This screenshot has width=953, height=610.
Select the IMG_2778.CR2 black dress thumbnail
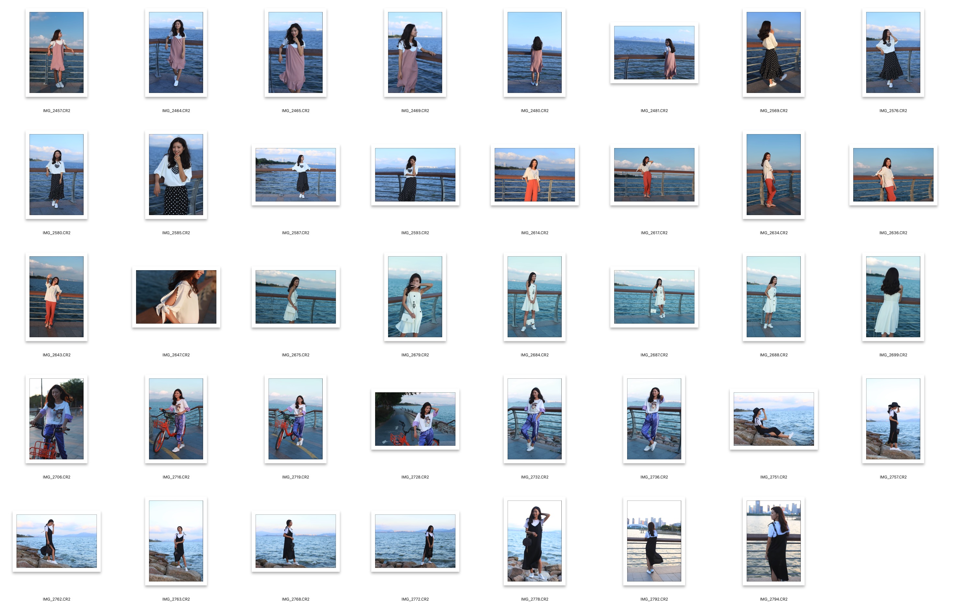tap(534, 541)
